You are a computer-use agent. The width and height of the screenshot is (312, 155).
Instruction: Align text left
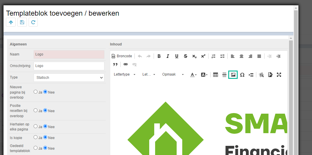point(233,56)
